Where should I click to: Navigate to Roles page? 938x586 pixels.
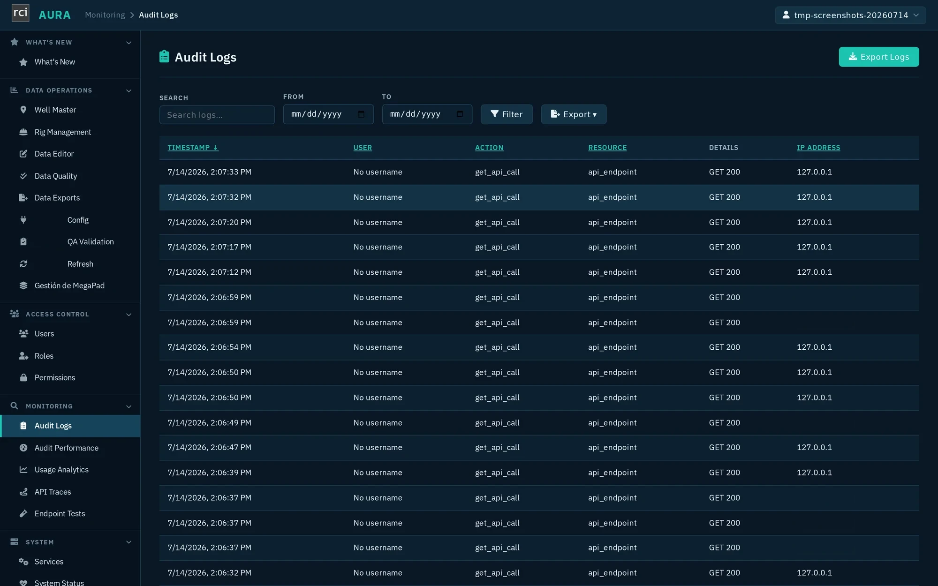[70, 356]
